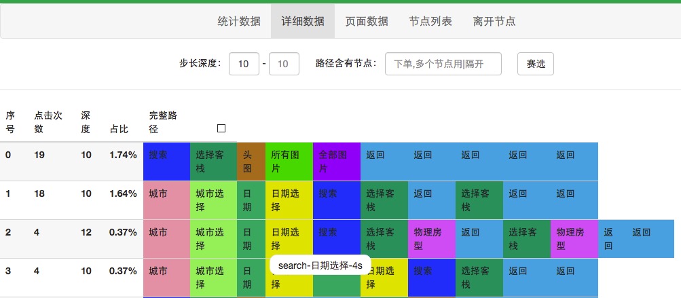Click the row number 2 cell
Screen dimensions: 681x298
(x=8, y=232)
